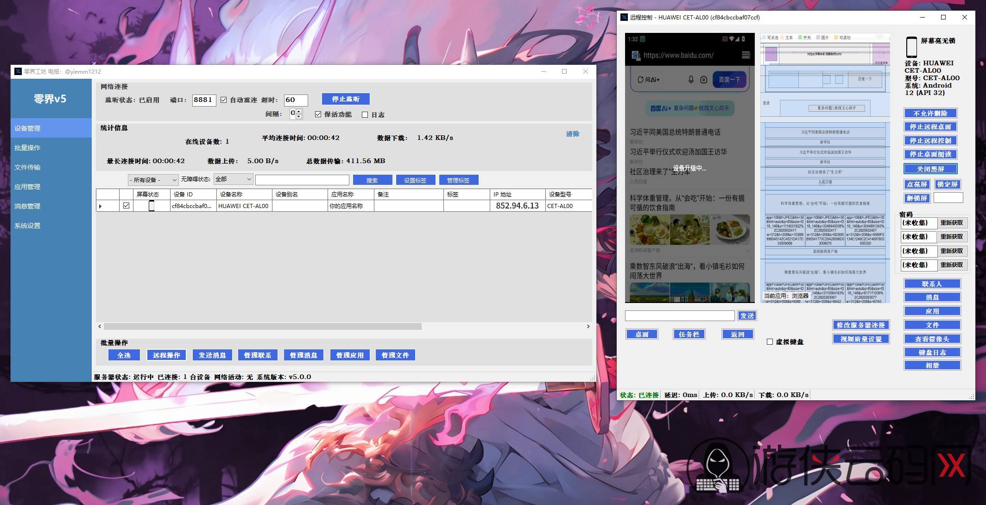
Task: Enable the 日志 checkbox
Action: coord(365,115)
